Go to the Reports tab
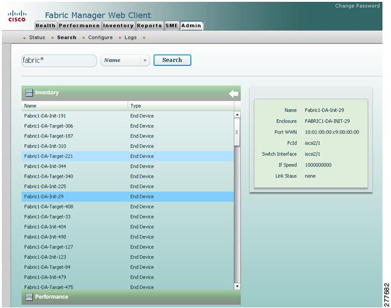Viewport: 391px width, 308px height. click(x=149, y=26)
